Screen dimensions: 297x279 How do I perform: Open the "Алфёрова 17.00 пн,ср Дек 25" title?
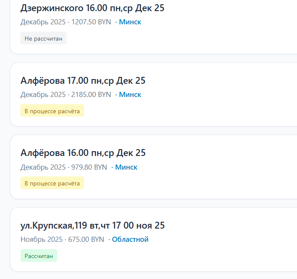tap(83, 81)
